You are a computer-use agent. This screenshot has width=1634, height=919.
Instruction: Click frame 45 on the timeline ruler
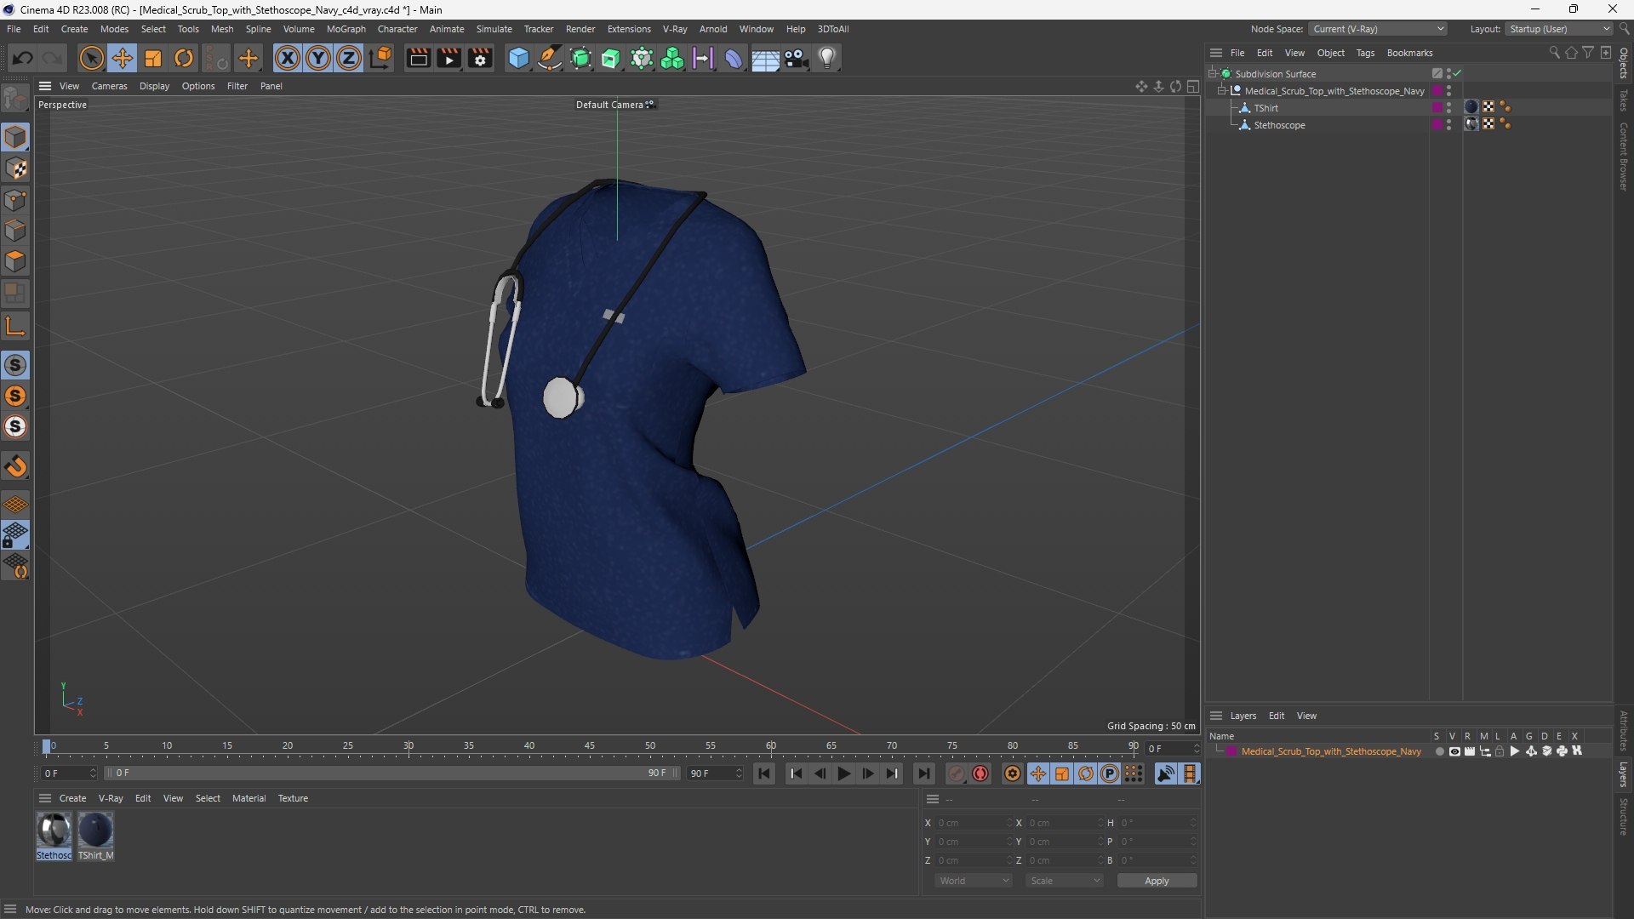(x=589, y=746)
